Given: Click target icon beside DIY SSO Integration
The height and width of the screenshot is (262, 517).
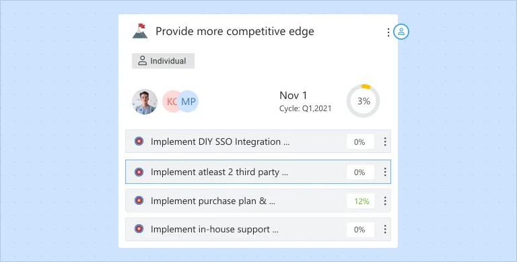Looking at the screenshot, I should (x=139, y=141).
